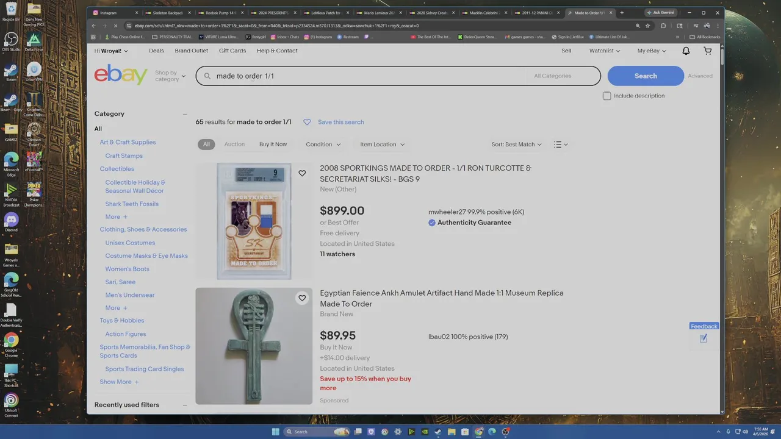
Task: Stop page loading button in Chrome
Action: click(x=115, y=26)
